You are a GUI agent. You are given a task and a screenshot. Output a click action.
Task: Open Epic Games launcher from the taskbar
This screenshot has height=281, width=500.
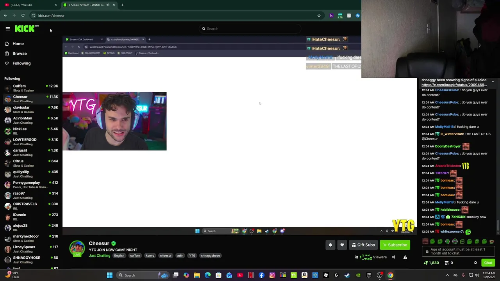pos(369,275)
